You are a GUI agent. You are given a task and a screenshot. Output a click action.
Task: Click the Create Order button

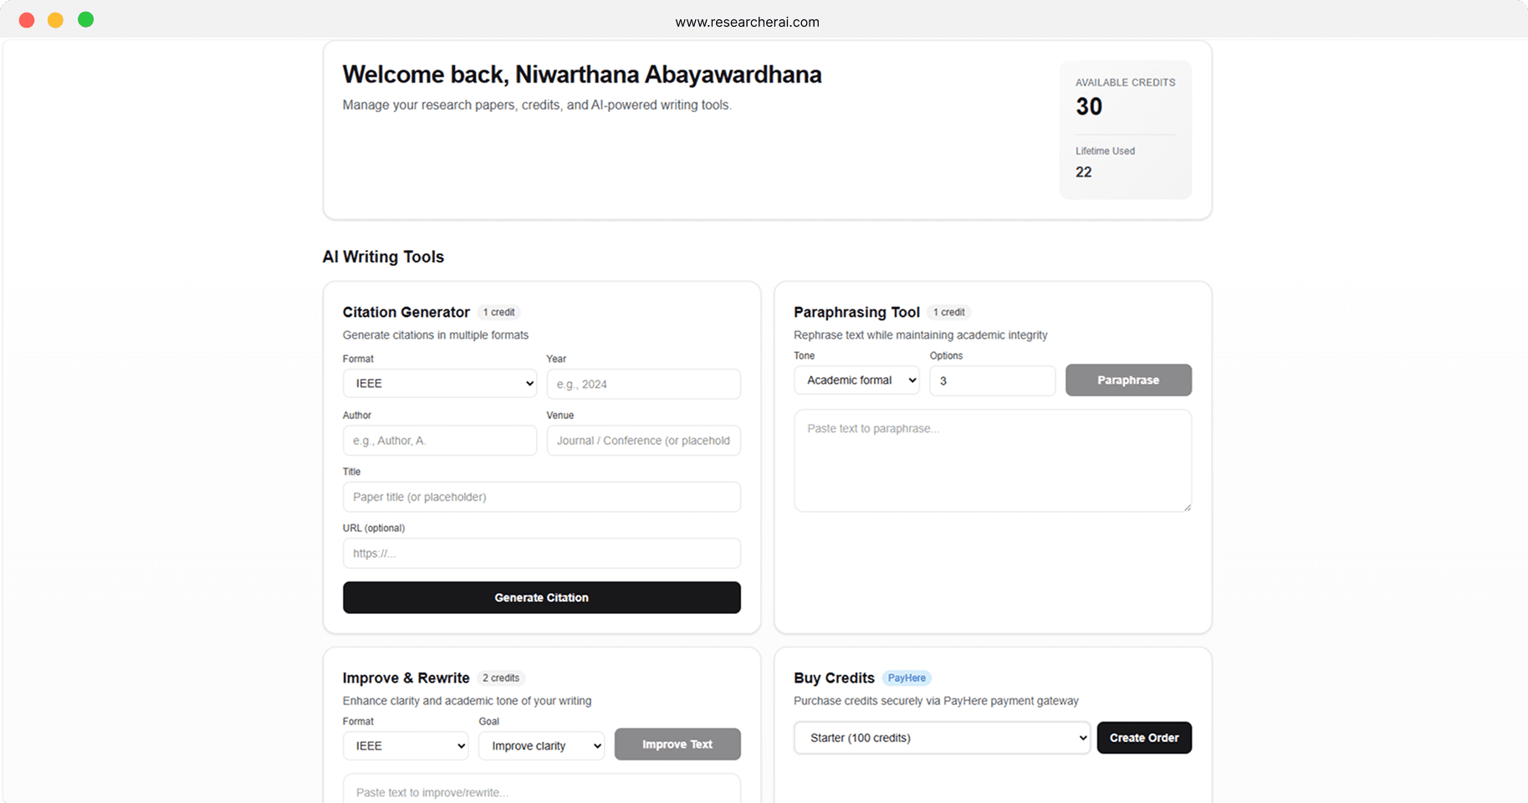(1144, 738)
